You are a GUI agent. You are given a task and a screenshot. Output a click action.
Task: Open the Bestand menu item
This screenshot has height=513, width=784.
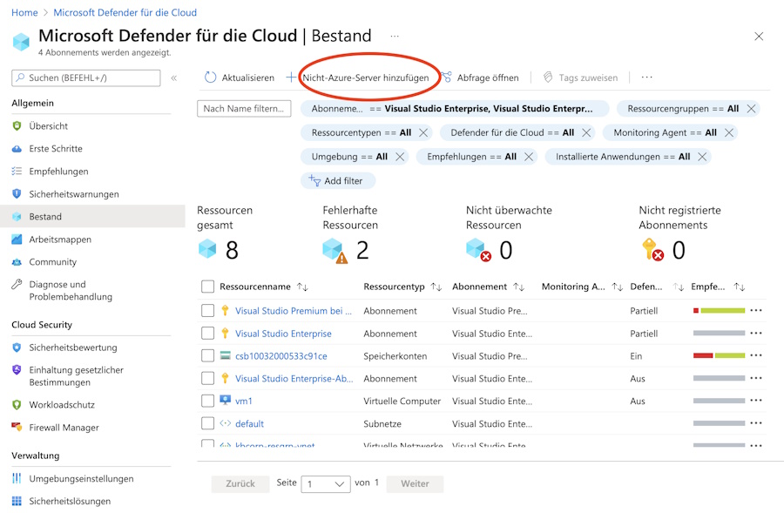[92, 217]
